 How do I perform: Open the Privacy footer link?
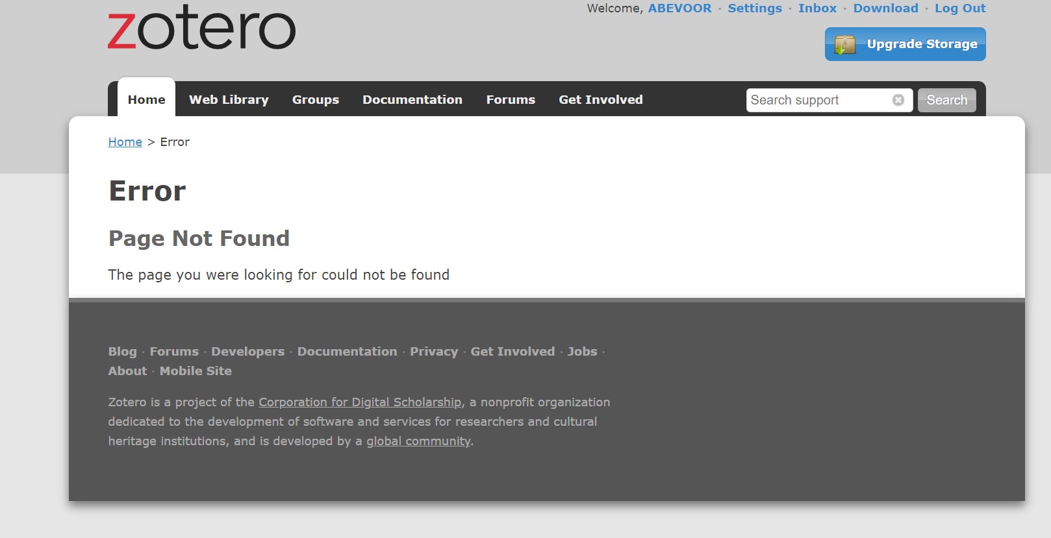pyautogui.click(x=434, y=351)
